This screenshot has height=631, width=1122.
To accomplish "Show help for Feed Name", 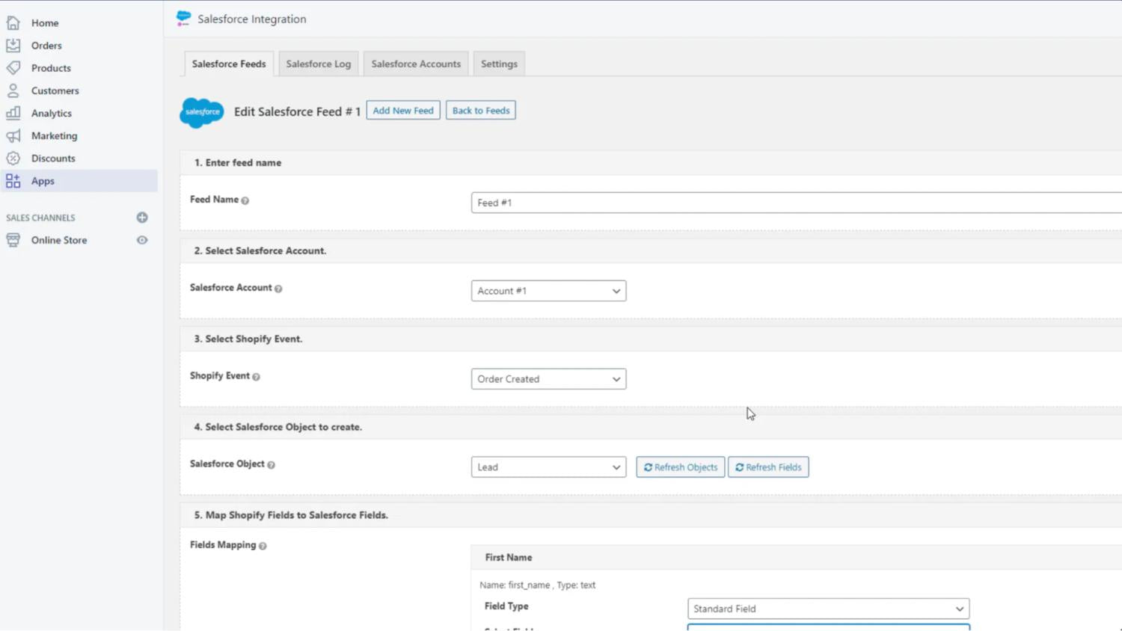I will click(245, 200).
